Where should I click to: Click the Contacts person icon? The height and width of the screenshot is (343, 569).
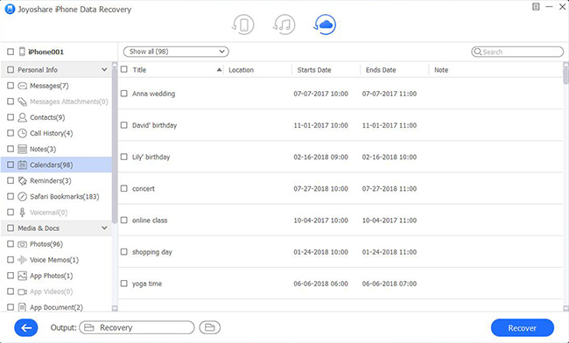23,117
